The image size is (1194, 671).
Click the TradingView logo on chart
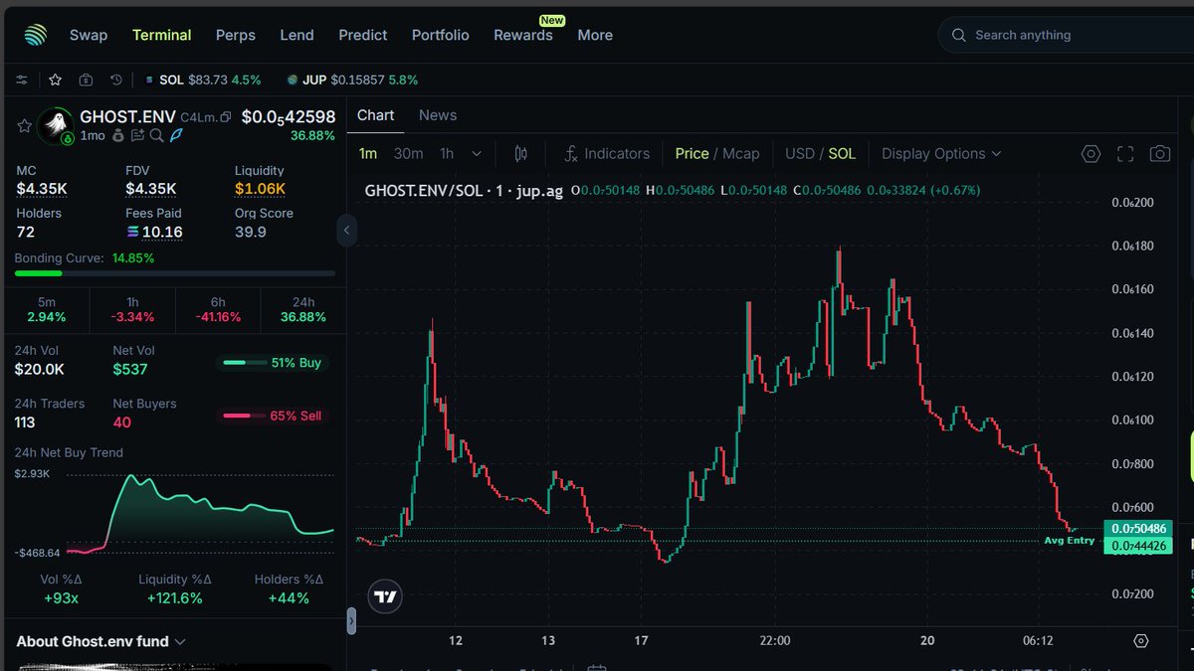pos(385,596)
